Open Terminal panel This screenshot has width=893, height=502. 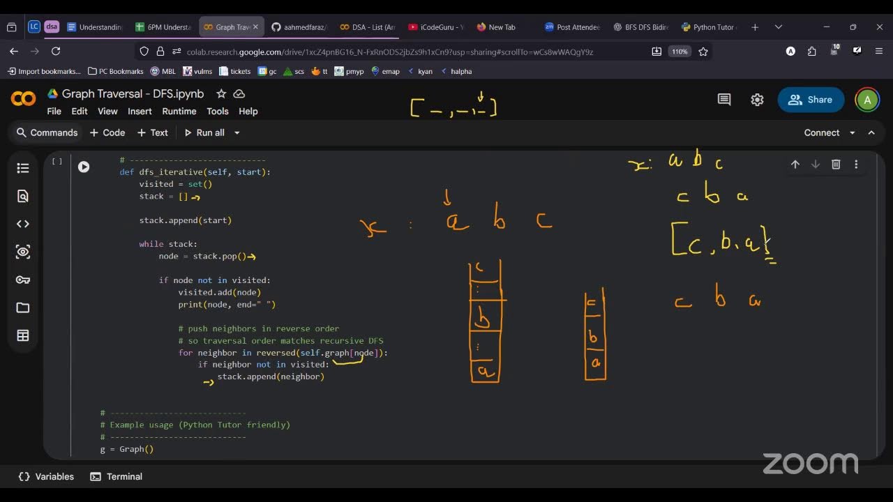117,477
